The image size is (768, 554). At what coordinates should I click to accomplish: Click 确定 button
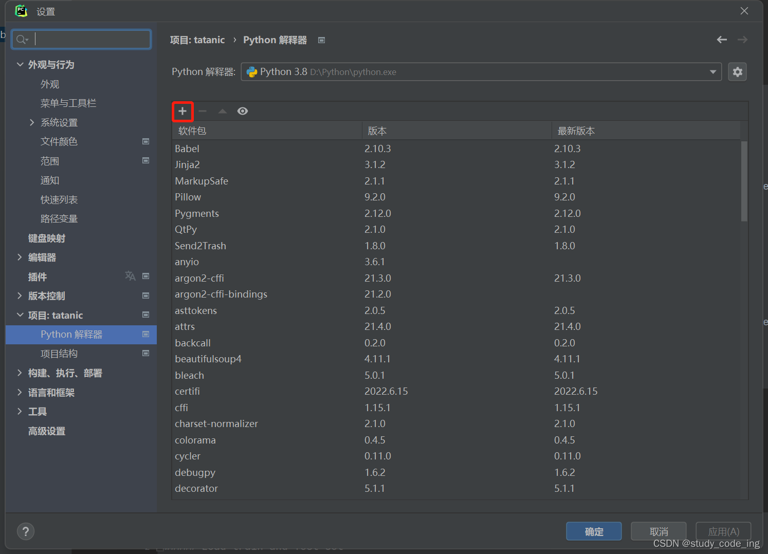pyautogui.click(x=594, y=531)
